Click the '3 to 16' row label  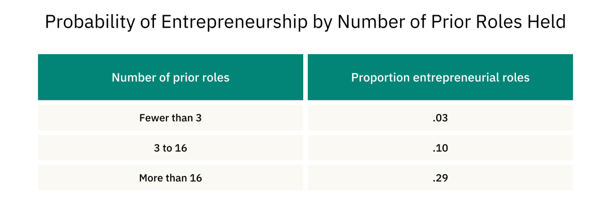[x=170, y=148]
